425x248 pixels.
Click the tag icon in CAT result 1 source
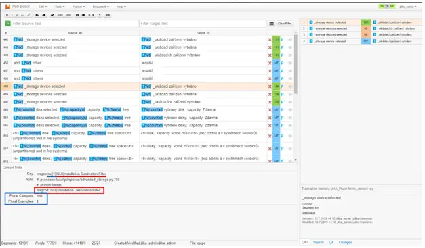click(x=311, y=22)
